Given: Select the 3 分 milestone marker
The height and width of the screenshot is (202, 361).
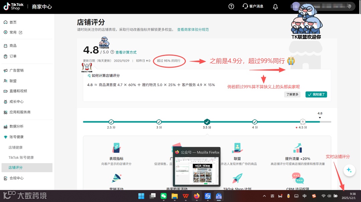Looking at the screenshot, I should point(159,122).
